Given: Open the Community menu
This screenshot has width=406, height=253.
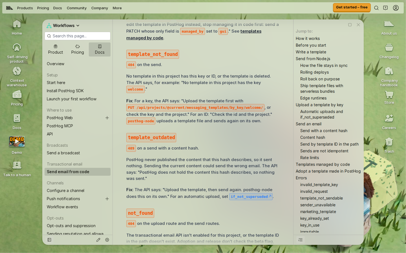Looking at the screenshot, I should click(77, 8).
